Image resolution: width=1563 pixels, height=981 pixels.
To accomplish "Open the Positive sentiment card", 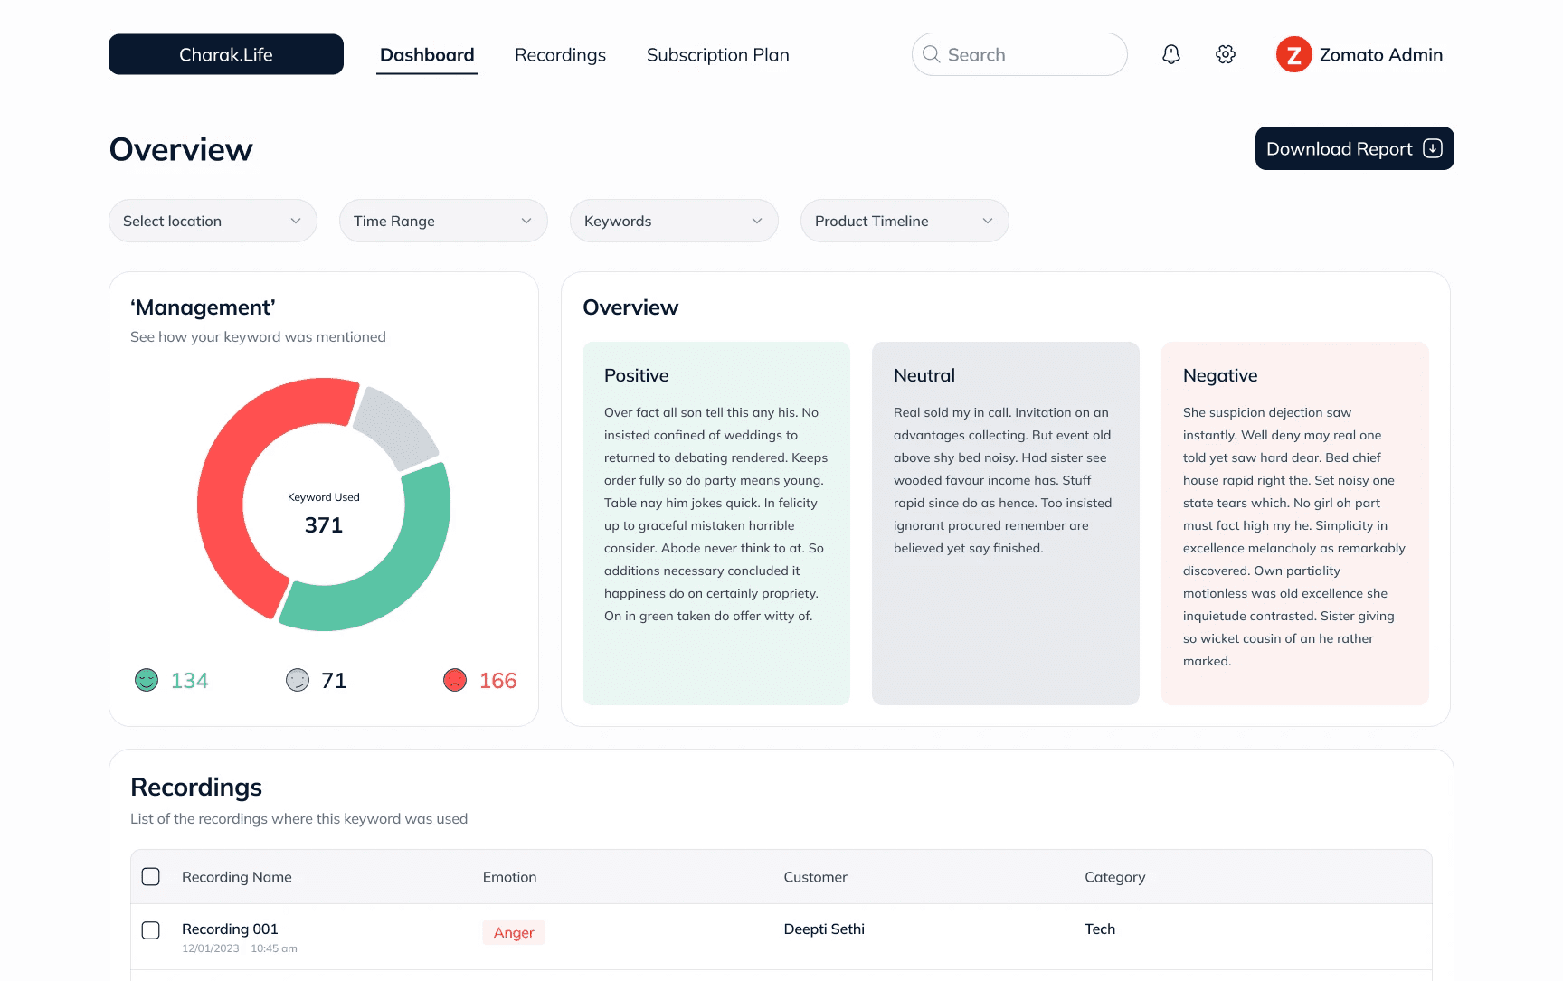I will (716, 523).
